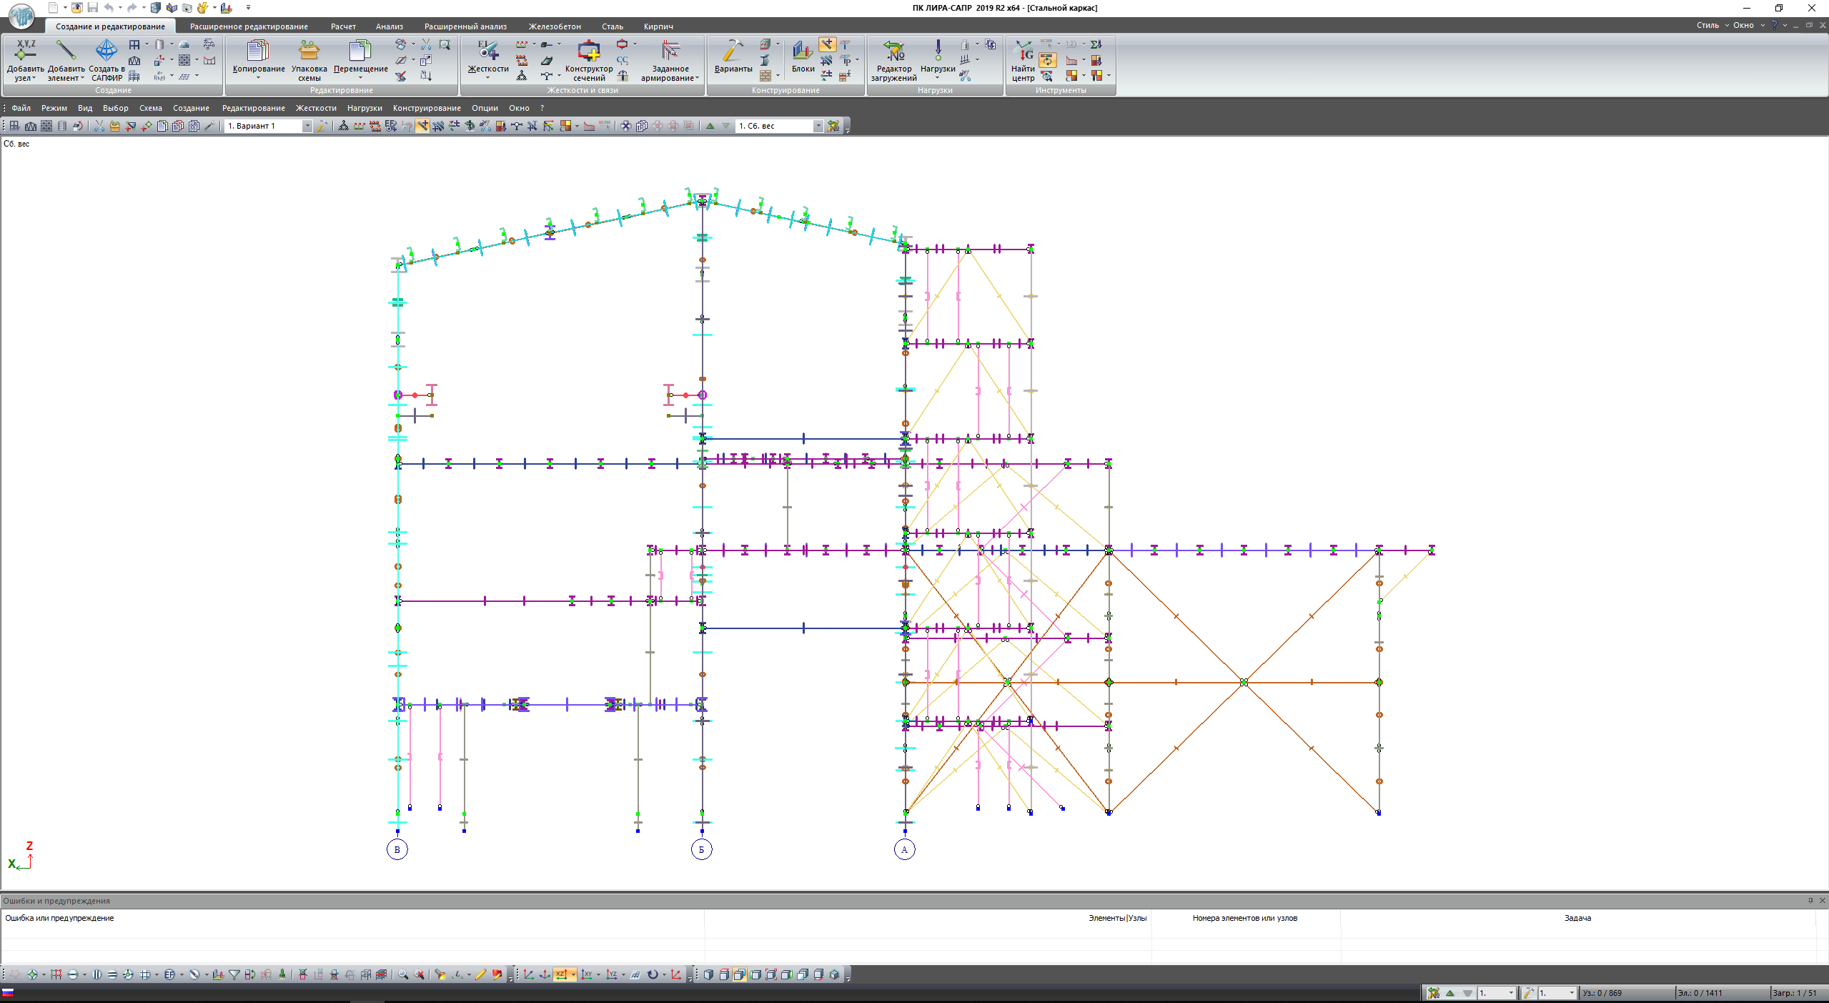Click the magnifier zoom icon in bottom toolbar
The image size is (1829, 1003).
(403, 974)
